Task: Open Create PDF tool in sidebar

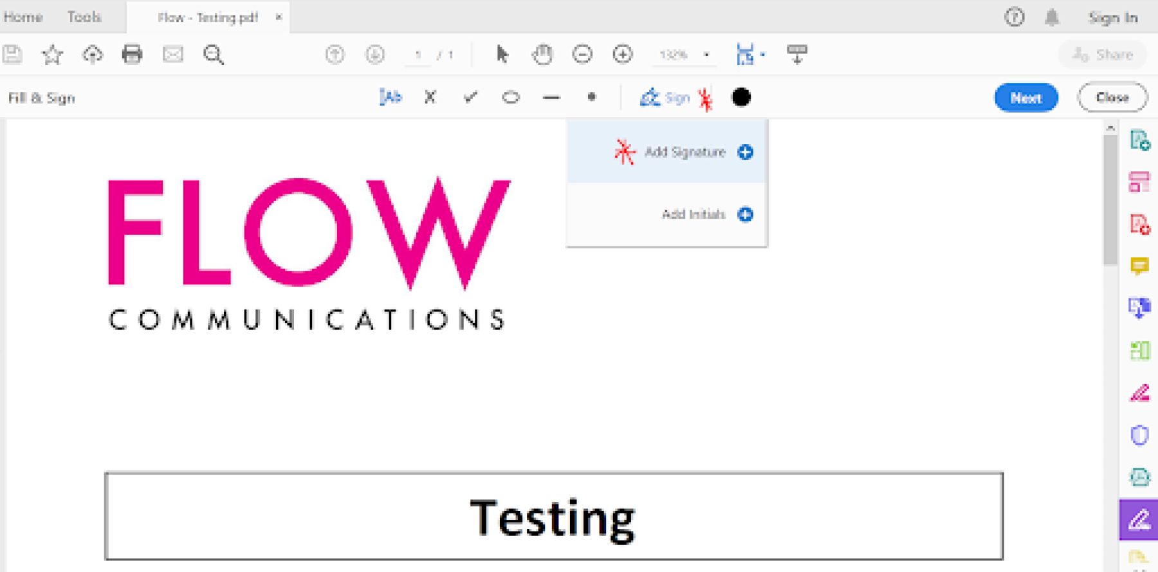Action: point(1139,140)
